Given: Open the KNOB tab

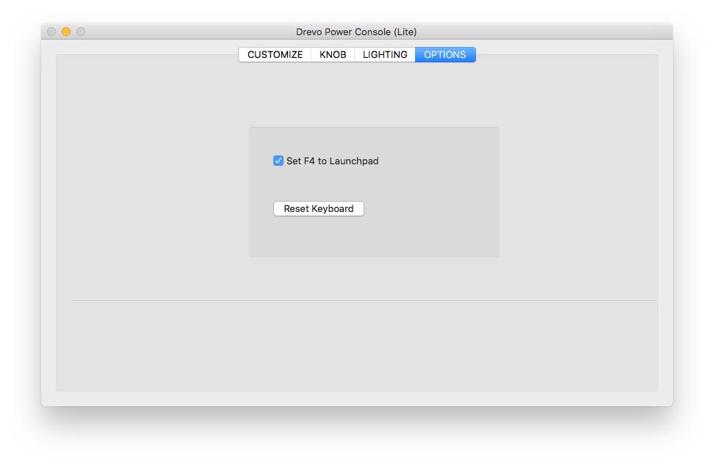Looking at the screenshot, I should (x=333, y=54).
